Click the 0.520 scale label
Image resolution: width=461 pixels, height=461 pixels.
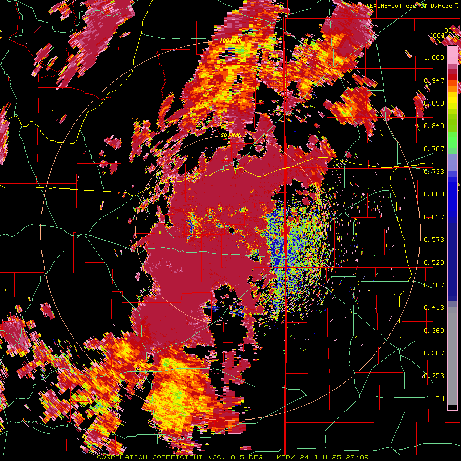(434, 263)
